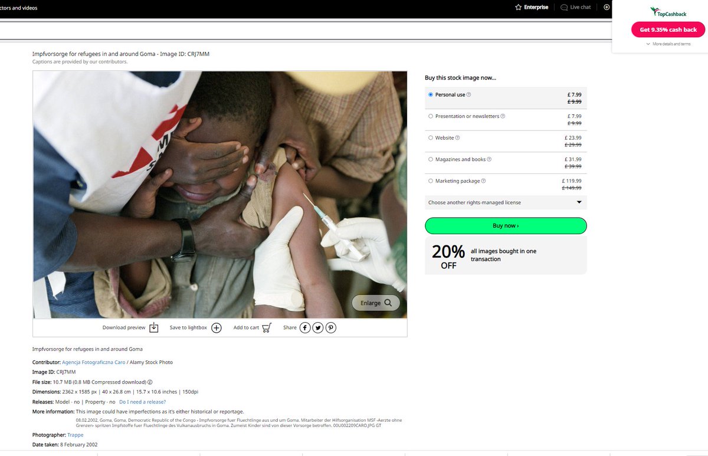The width and height of the screenshot is (708, 456).
Task: Click the Add to cart text
Action: click(x=246, y=327)
